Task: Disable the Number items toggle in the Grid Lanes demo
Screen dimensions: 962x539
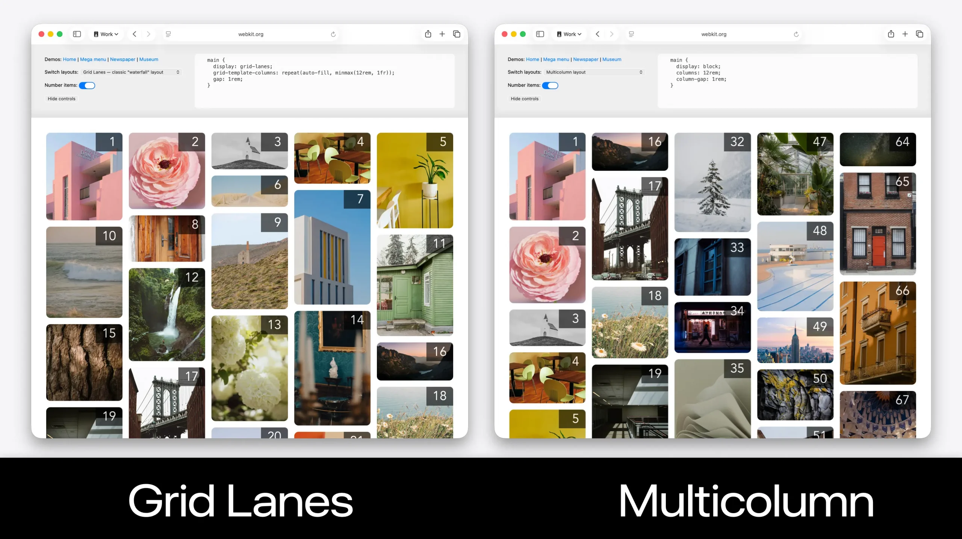Action: click(x=87, y=85)
